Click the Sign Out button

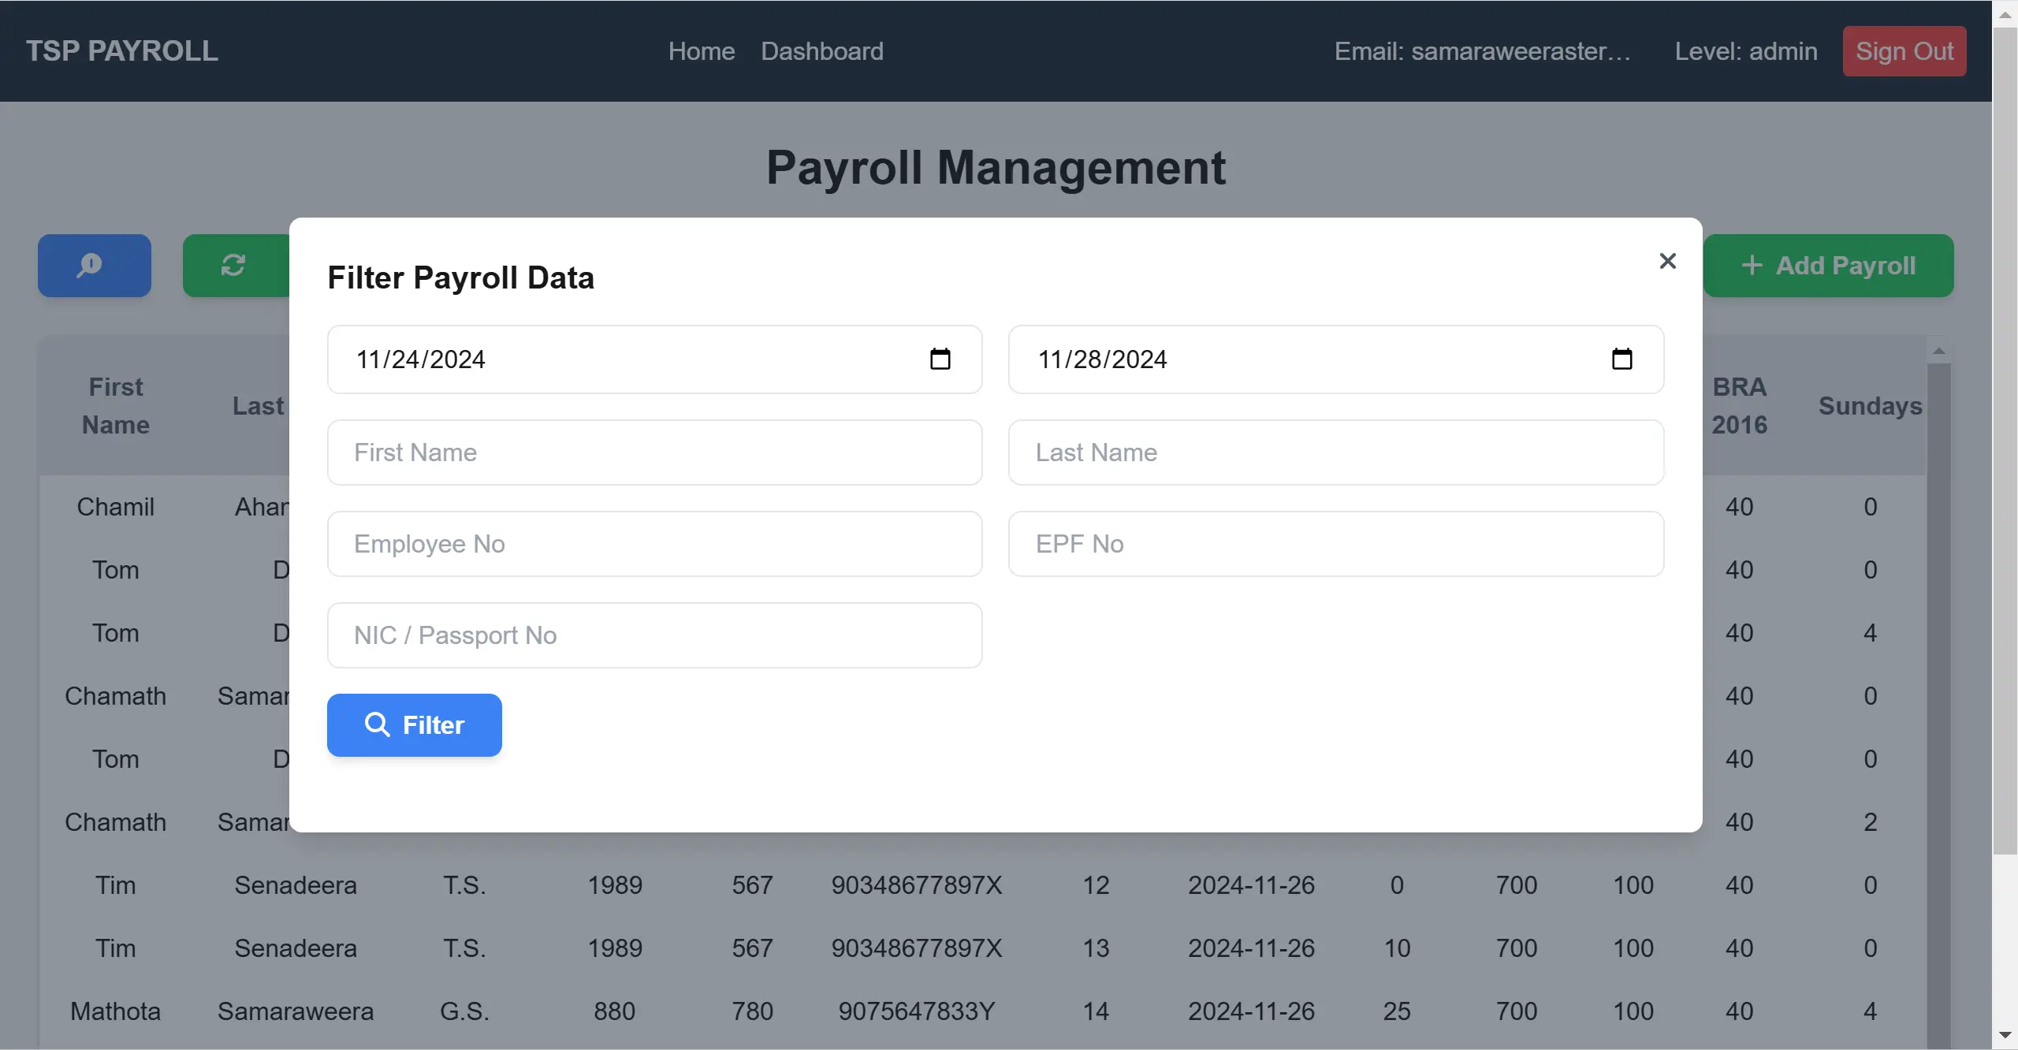(1904, 50)
